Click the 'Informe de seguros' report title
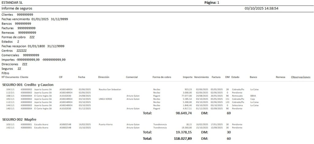The width and height of the screenshot is (314, 144). pyautogui.click(x=17, y=9)
